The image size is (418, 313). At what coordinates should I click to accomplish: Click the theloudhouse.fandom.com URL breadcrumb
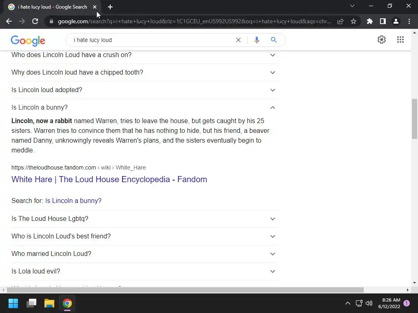coord(79,168)
